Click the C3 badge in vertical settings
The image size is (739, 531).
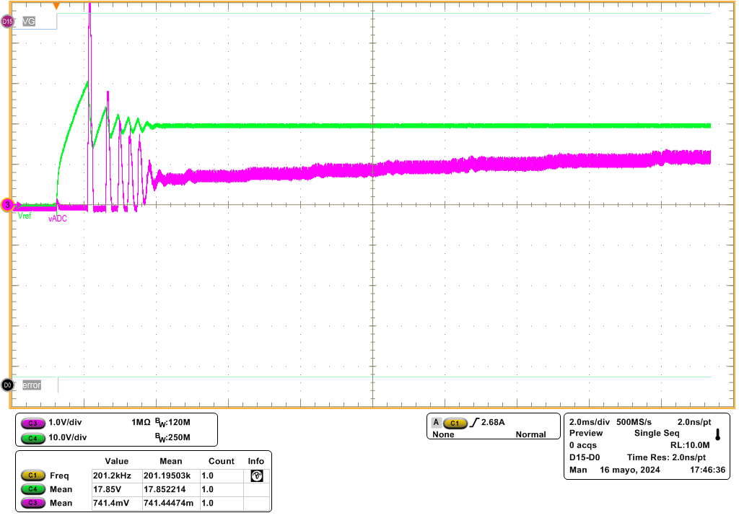[x=32, y=423]
